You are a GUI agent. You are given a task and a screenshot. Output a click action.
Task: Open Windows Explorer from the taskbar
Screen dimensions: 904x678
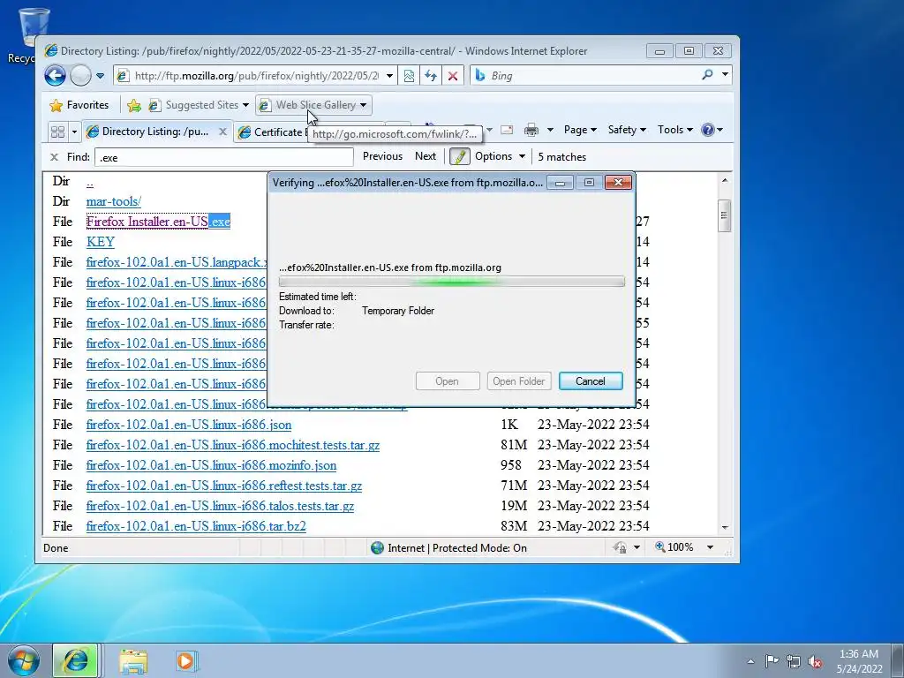tap(133, 661)
